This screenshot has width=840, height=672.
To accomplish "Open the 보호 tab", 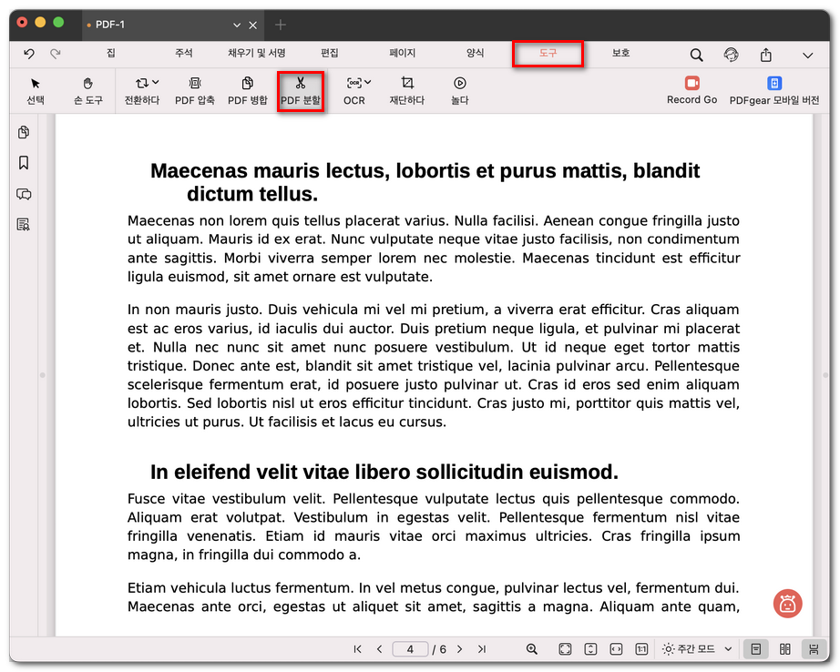I will pos(620,54).
